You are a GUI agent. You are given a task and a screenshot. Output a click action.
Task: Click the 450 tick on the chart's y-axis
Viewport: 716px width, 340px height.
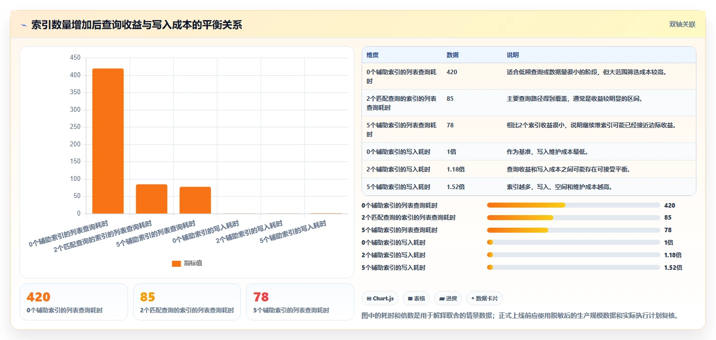pyautogui.click(x=75, y=58)
